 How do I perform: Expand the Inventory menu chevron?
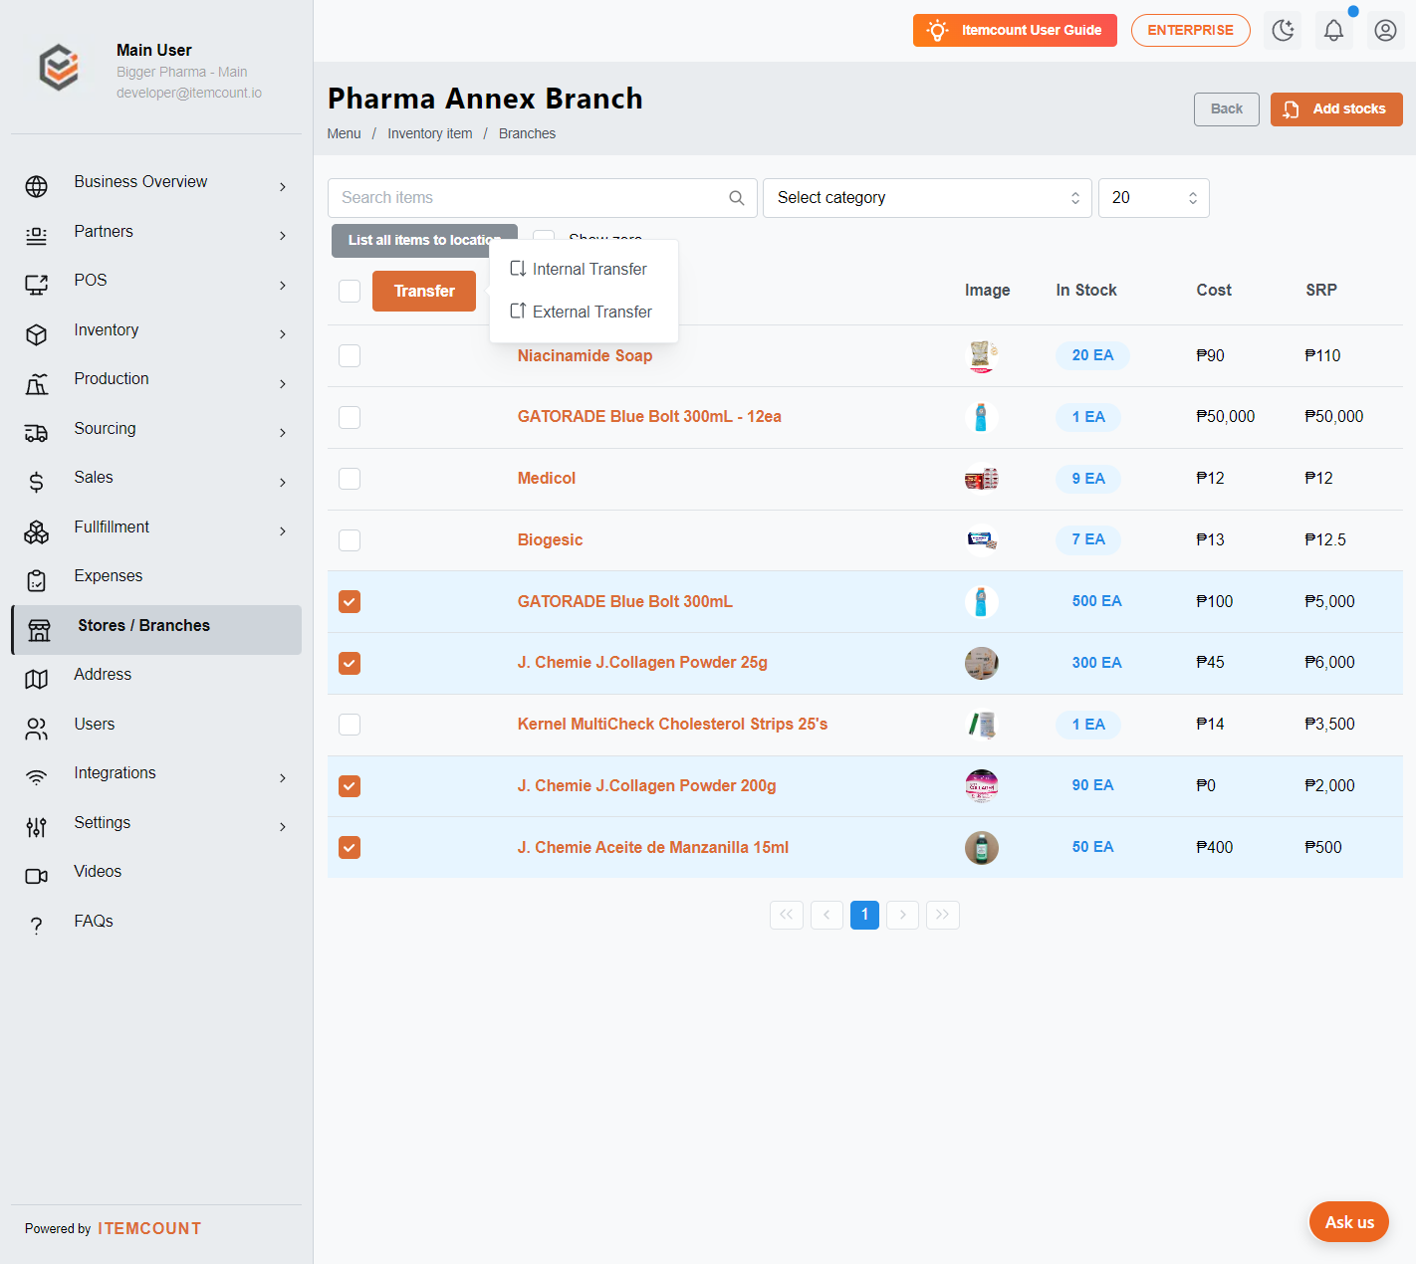click(283, 334)
